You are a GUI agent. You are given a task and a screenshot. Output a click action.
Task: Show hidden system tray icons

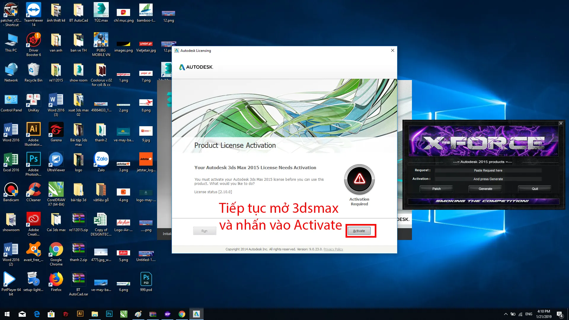[506, 314]
